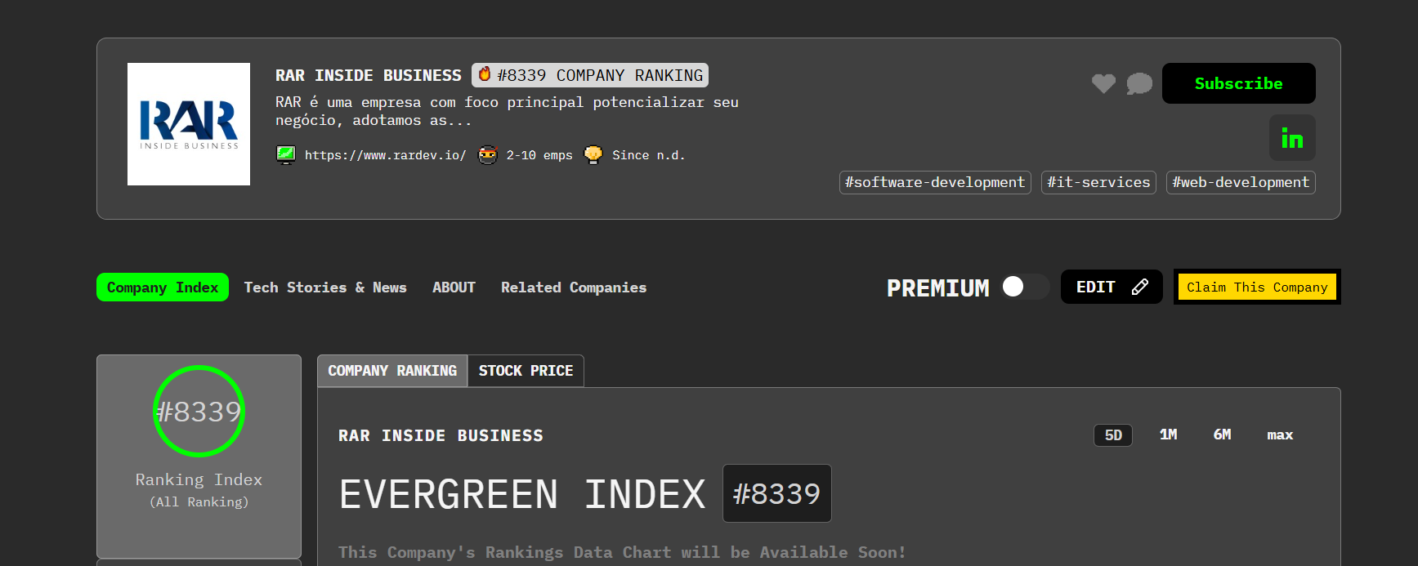Click the RAR Inside Business logo

[x=189, y=124]
